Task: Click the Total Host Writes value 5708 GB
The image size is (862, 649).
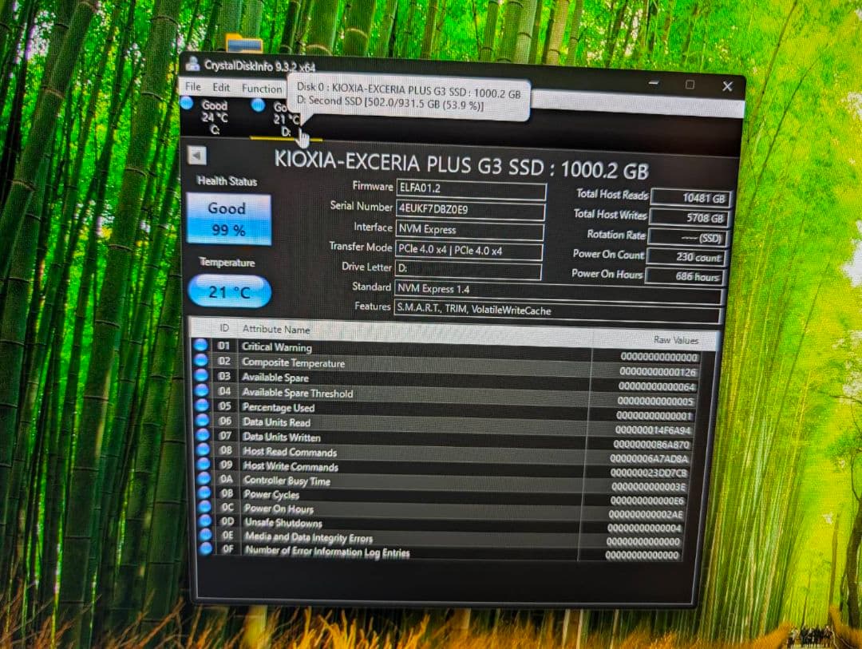Action: coord(689,218)
